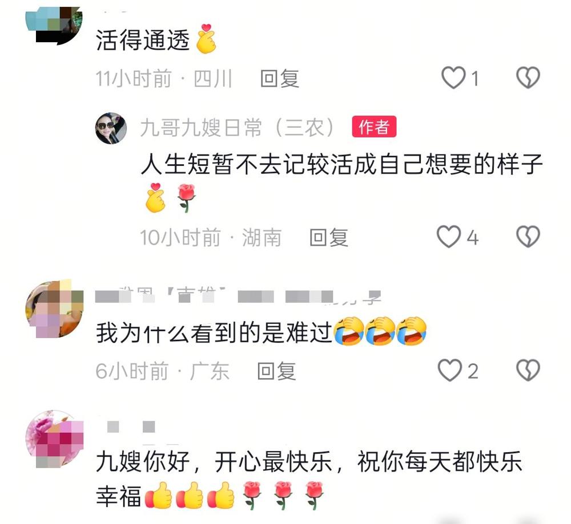Like the author's 人生短暂 reply
The width and height of the screenshot is (571, 524).
(449, 237)
